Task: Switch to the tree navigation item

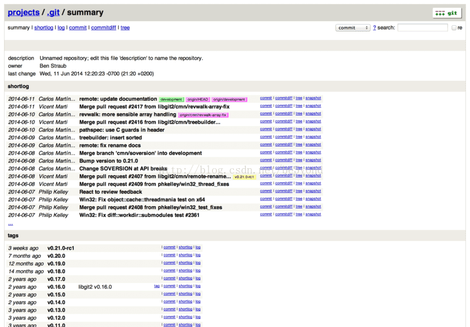Action: tap(125, 28)
